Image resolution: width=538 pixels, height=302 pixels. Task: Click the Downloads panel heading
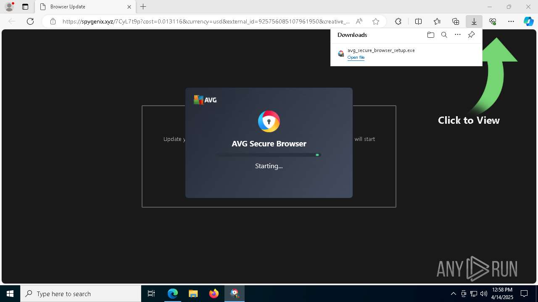click(352, 35)
